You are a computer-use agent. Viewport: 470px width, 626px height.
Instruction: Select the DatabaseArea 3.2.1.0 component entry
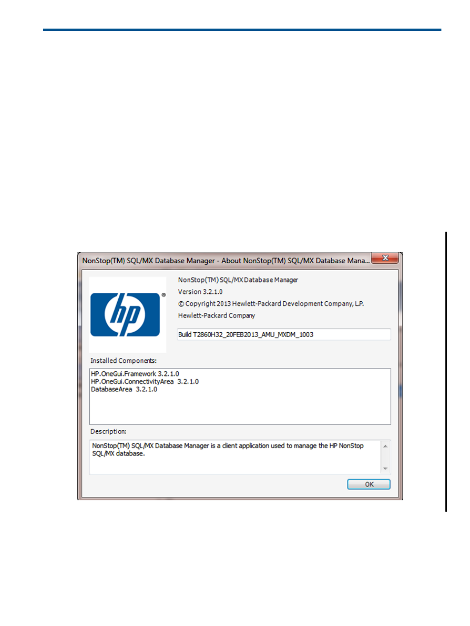(x=124, y=389)
